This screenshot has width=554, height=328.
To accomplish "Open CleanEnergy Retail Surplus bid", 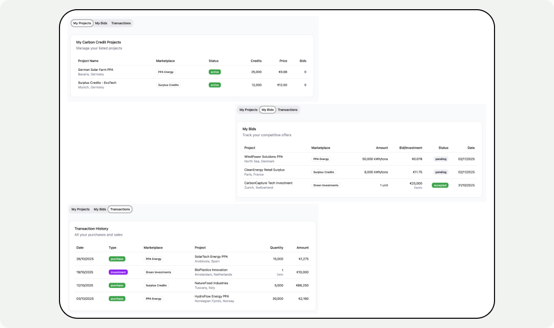I will (359, 172).
